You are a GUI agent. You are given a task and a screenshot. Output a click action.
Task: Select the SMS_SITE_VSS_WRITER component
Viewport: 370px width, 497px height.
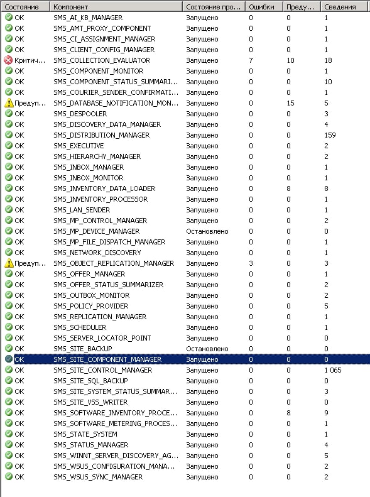(90, 402)
